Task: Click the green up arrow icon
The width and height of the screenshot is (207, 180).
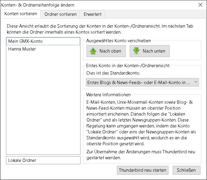Action: pos(93,51)
